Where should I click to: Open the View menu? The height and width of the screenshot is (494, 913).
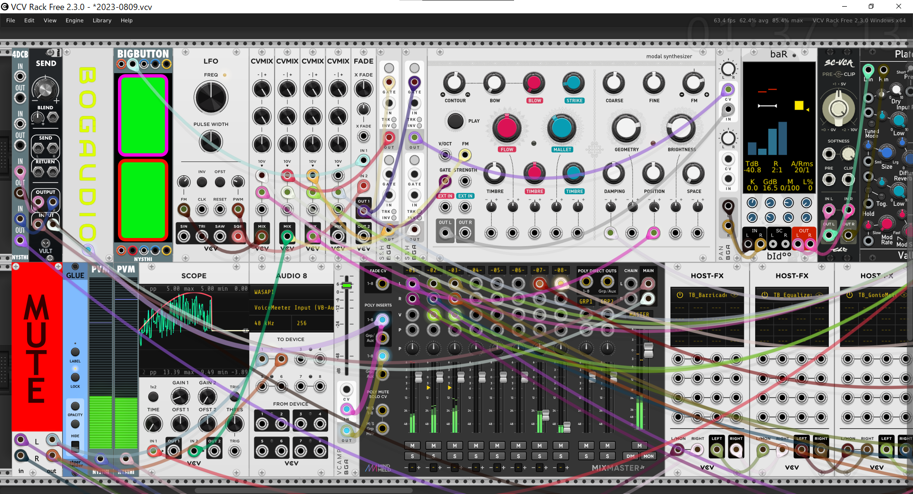coord(50,20)
